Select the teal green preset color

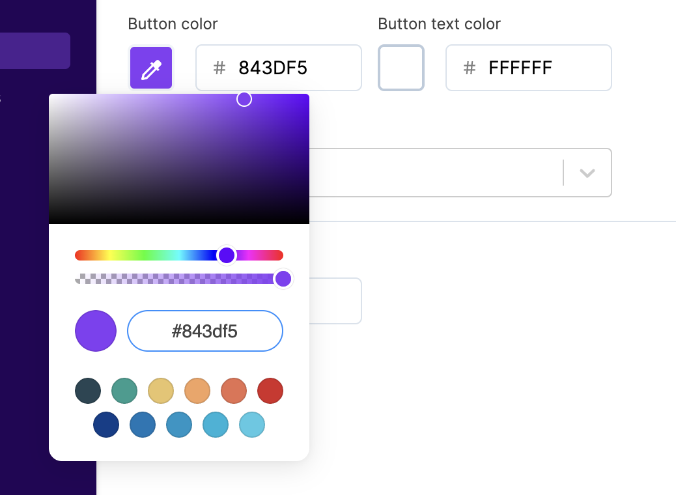[x=124, y=391]
